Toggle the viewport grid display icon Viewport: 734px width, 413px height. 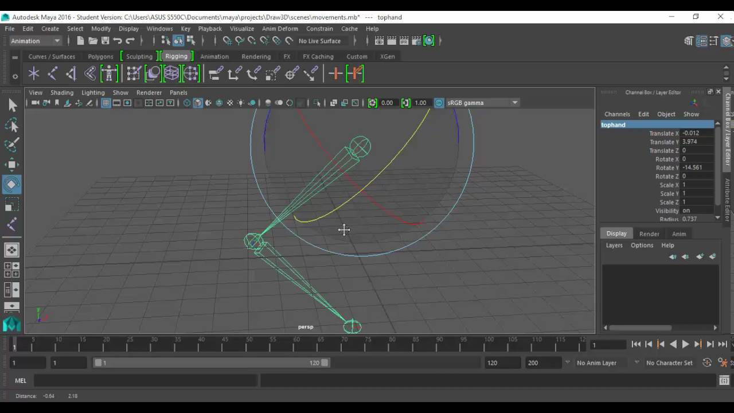coord(106,103)
